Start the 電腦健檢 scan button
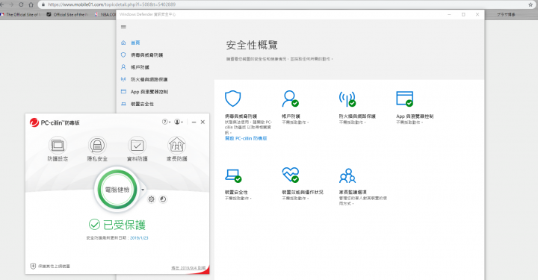 (x=117, y=190)
